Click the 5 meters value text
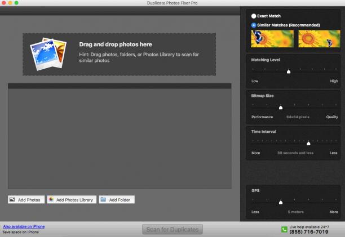 point(296,212)
